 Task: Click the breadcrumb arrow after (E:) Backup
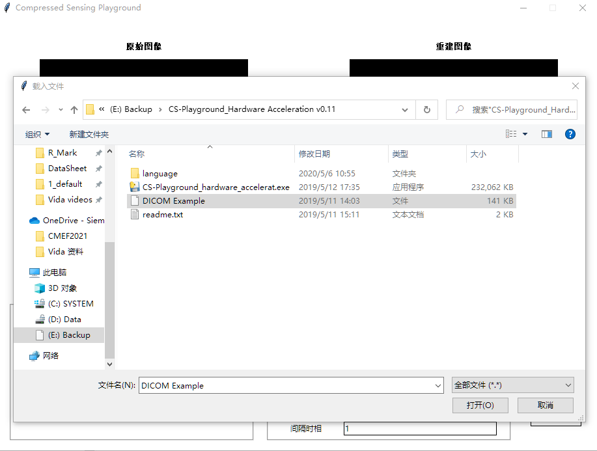[160, 109]
